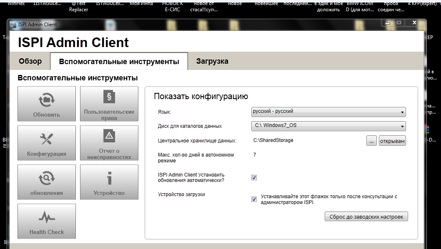
Task: Click the ISPI administrator warning text
Action: (x=329, y=199)
